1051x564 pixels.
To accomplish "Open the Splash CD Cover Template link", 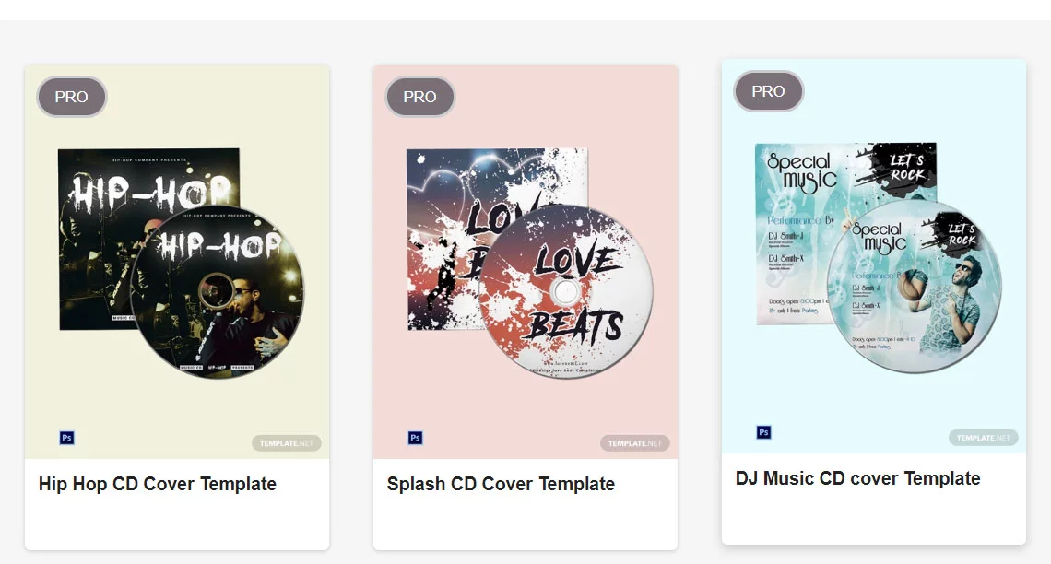I will (x=500, y=484).
